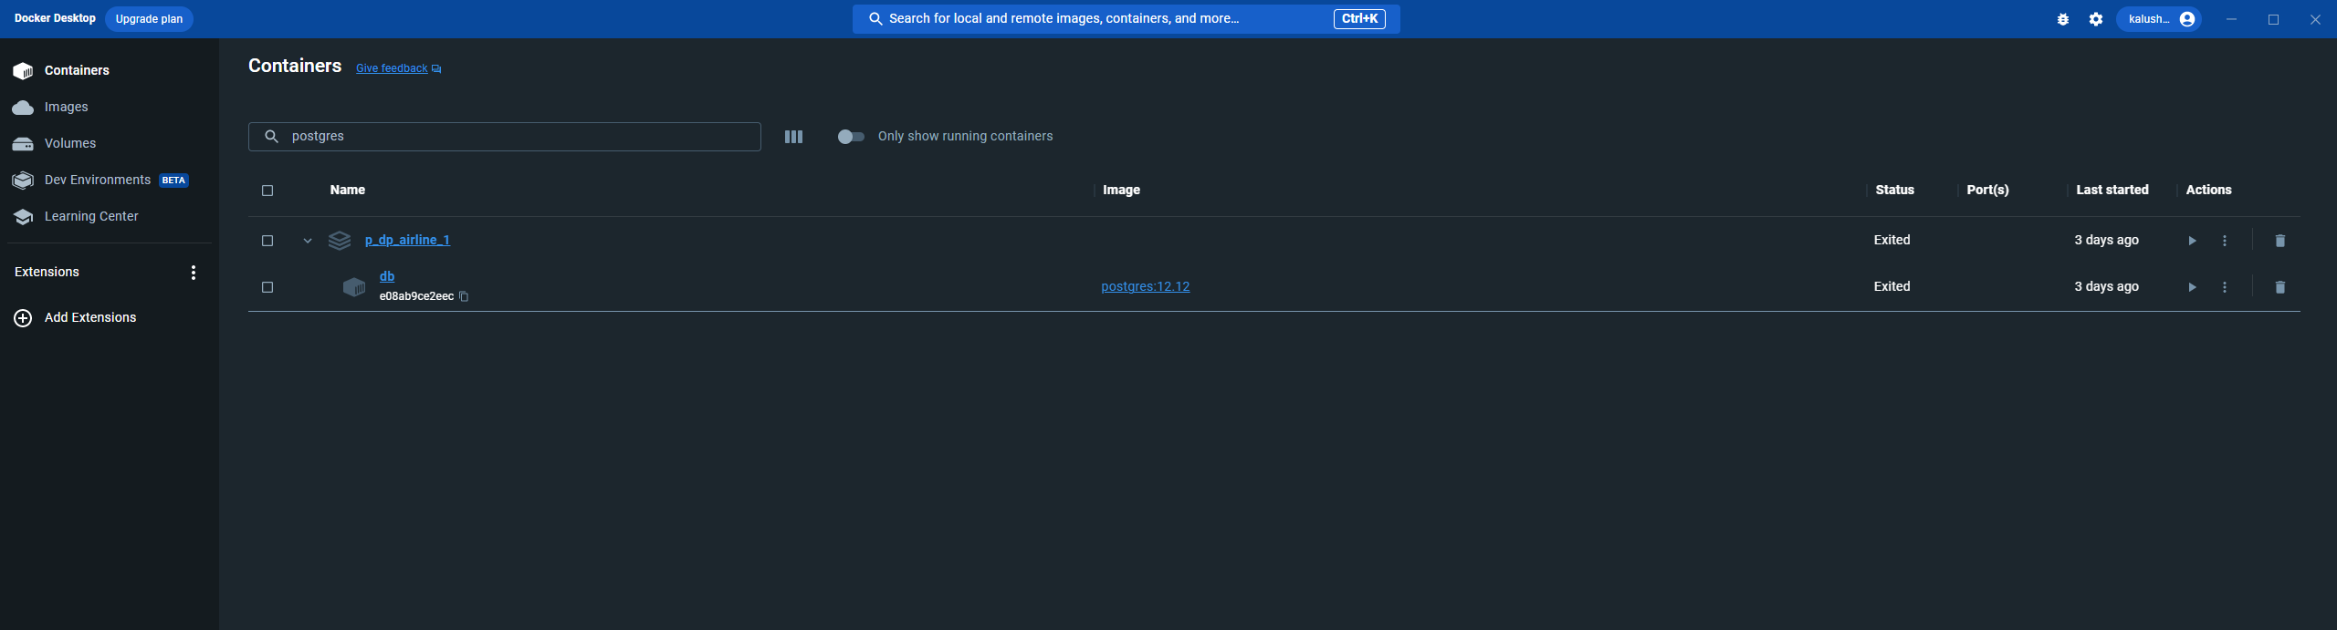Open the column display options icon
This screenshot has height=630, width=2337.
point(793,137)
